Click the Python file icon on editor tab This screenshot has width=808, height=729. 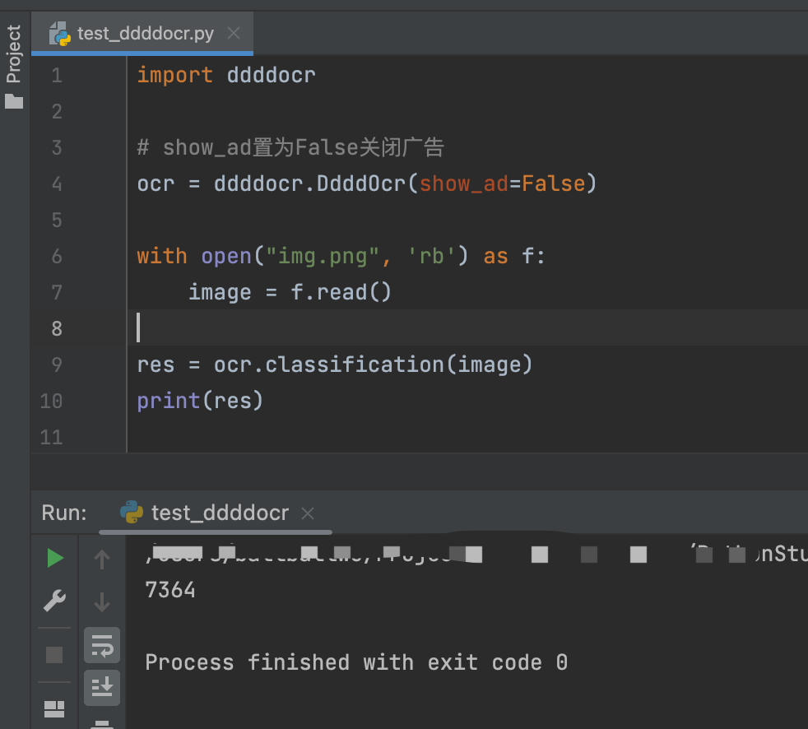(x=60, y=34)
